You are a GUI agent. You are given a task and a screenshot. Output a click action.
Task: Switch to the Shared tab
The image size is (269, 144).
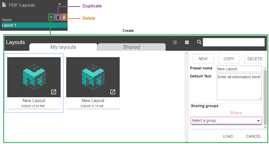pos(131,47)
